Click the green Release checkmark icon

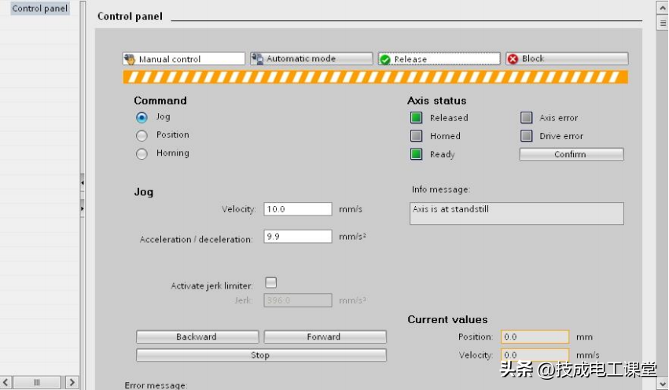385,59
